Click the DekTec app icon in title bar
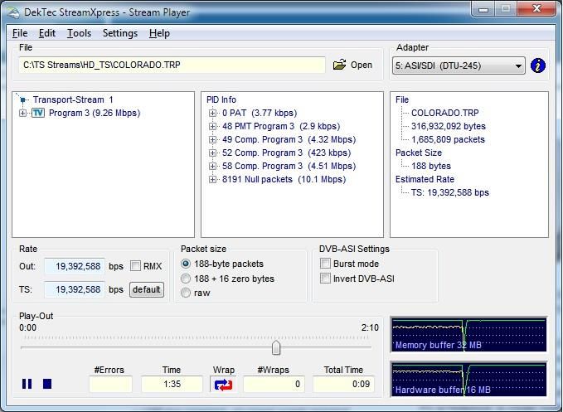The height and width of the screenshot is (412, 563). [12, 12]
